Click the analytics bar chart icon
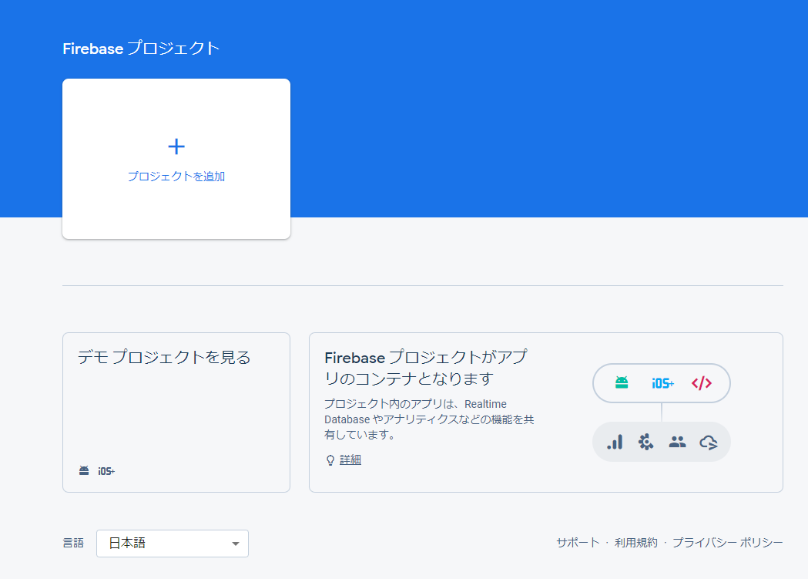Image resolution: width=808 pixels, height=579 pixels. pos(615,442)
